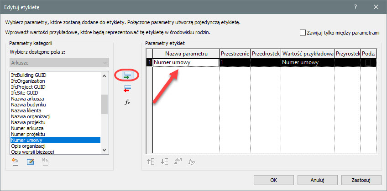This screenshot has width=387, height=191.
Task: Toggle the Podz. checkbox in row 1
Action: pos(368,63)
